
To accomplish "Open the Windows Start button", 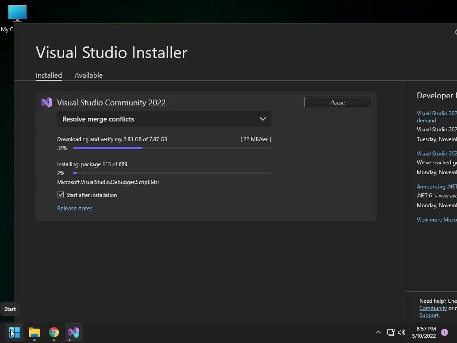I will click(14, 332).
